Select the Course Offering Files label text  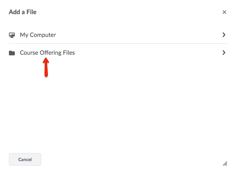coord(47,53)
